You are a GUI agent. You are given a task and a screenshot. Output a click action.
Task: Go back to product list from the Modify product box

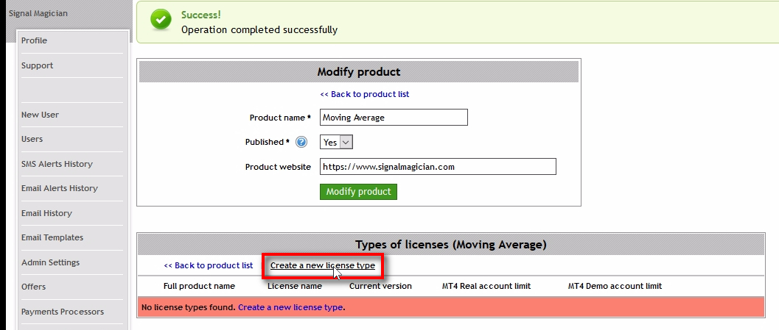coord(364,94)
